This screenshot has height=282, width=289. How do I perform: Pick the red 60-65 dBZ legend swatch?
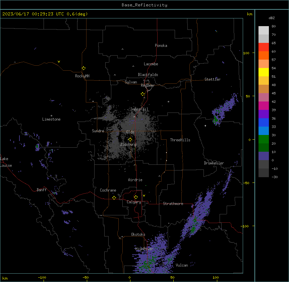click(264, 47)
